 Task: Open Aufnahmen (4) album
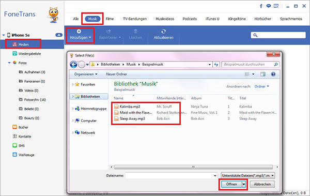(35, 72)
